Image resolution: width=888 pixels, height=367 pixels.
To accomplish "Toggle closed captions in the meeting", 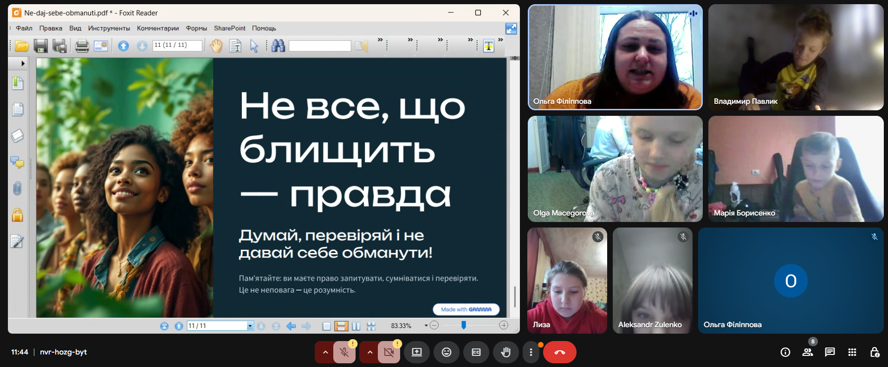I will [x=476, y=352].
